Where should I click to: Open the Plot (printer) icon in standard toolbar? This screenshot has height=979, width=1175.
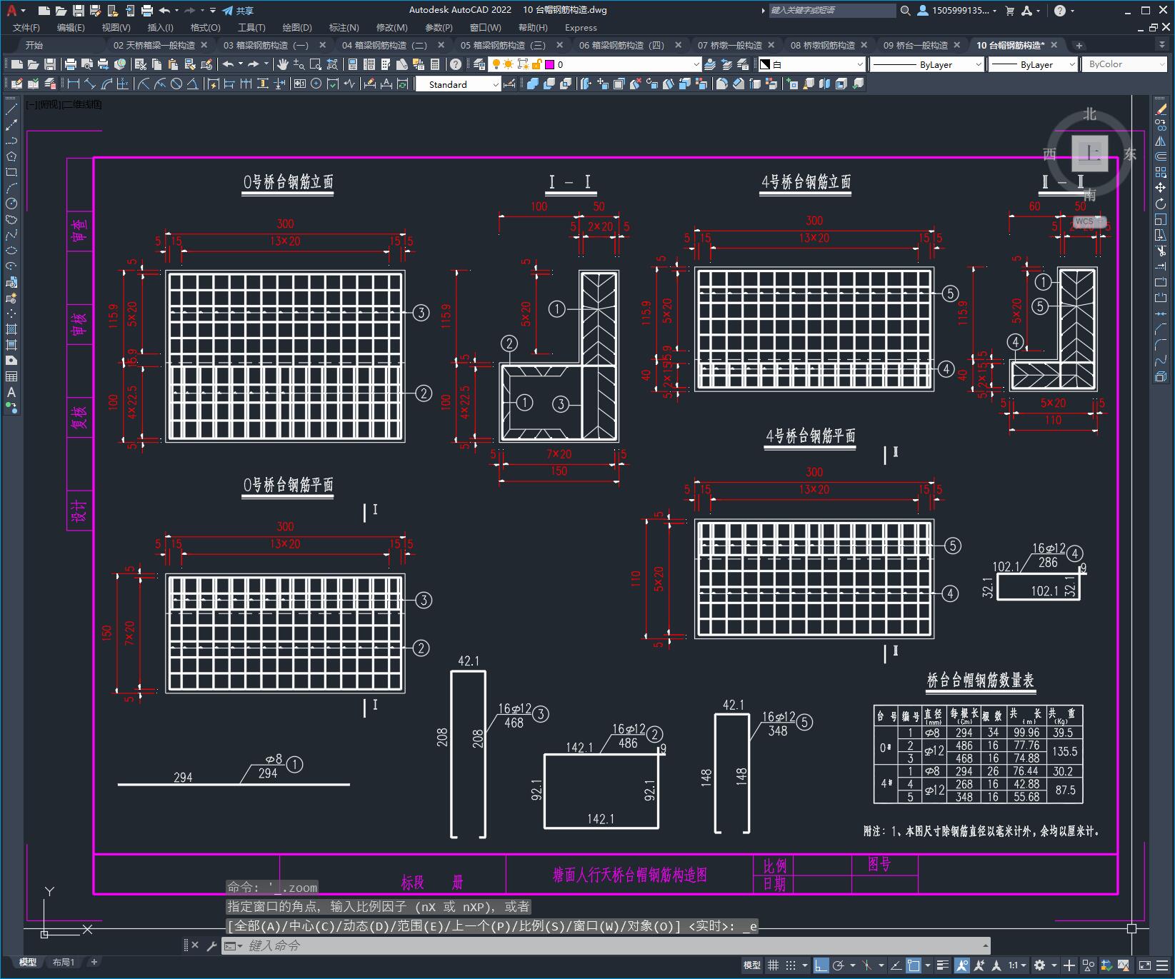(70, 64)
